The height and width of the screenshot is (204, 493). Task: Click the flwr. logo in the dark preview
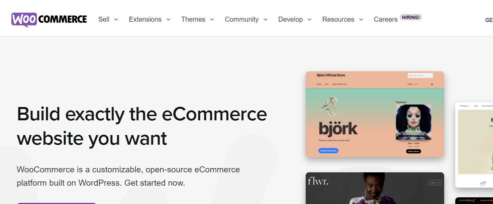(x=318, y=182)
